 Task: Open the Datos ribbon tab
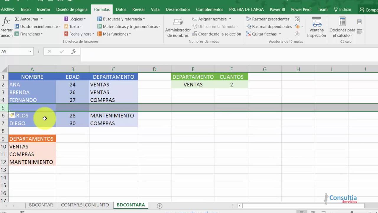click(x=121, y=9)
